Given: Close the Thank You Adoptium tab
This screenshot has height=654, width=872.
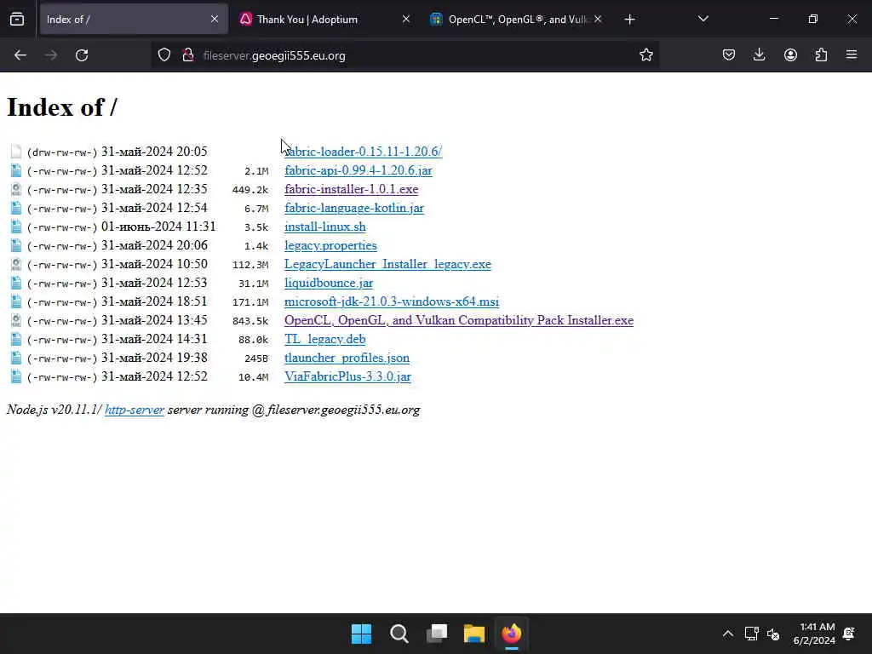Looking at the screenshot, I should coord(406,20).
